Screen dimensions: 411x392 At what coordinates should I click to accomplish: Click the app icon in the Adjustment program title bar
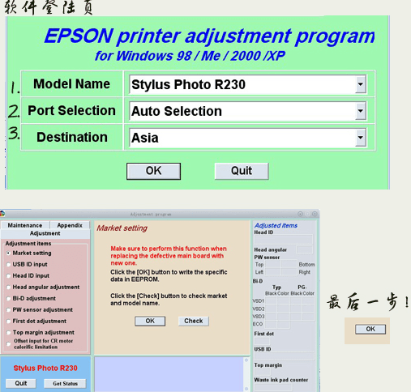[2, 214]
